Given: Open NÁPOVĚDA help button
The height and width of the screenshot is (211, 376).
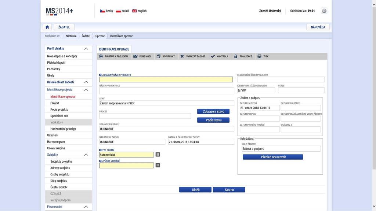Looking at the screenshot, I should click(x=318, y=27).
